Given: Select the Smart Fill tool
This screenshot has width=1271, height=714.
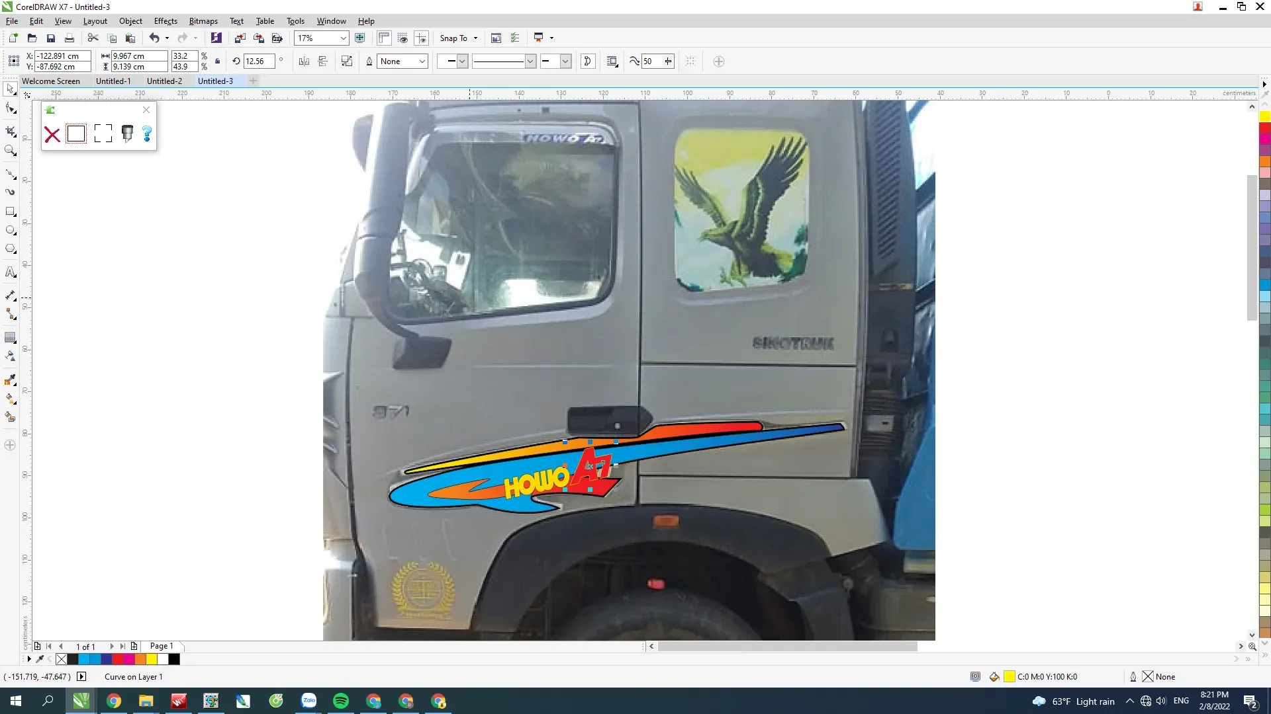Looking at the screenshot, I should 11,417.
